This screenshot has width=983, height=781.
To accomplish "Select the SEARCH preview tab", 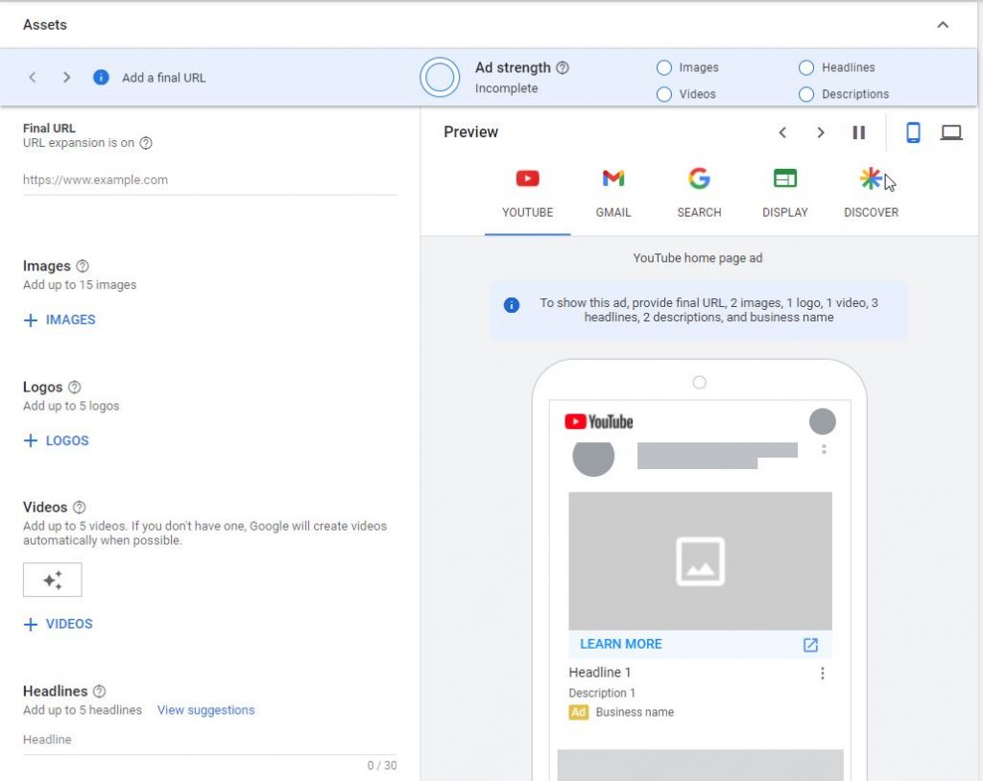I will pyautogui.click(x=699, y=195).
